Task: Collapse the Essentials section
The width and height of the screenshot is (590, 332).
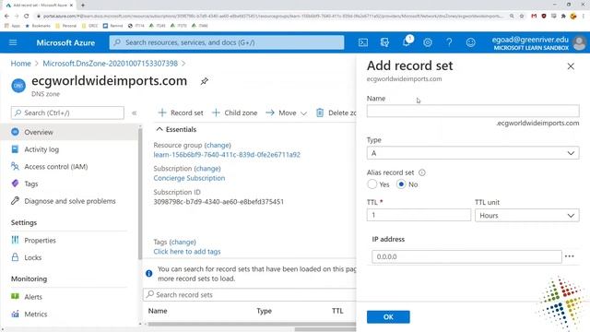Action: (176, 129)
